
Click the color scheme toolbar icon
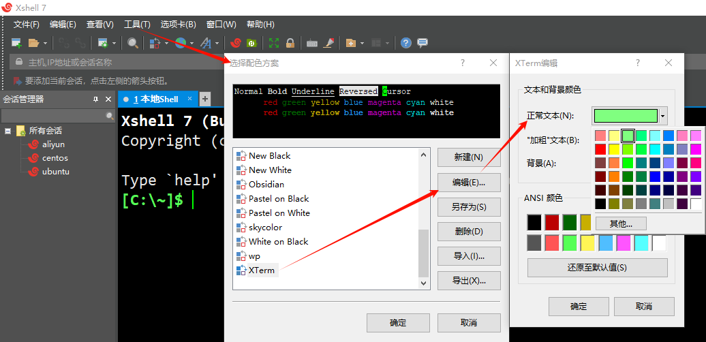click(x=155, y=43)
